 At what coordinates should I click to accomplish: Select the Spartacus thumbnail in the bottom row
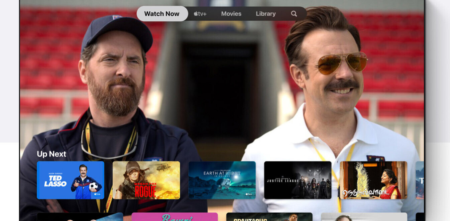tap(269, 217)
